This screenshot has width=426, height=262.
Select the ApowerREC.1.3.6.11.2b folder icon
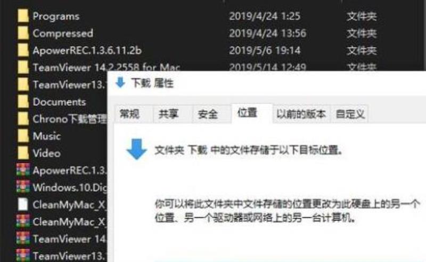click(x=23, y=50)
